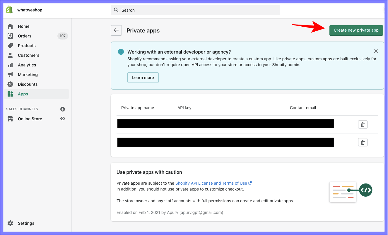The width and height of the screenshot is (388, 235).
Task: Click the Shopify logo icon
Action: (9, 10)
